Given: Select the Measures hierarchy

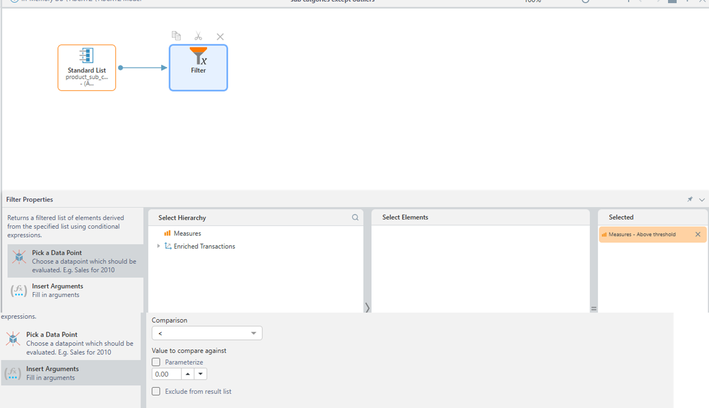Looking at the screenshot, I should 187,233.
